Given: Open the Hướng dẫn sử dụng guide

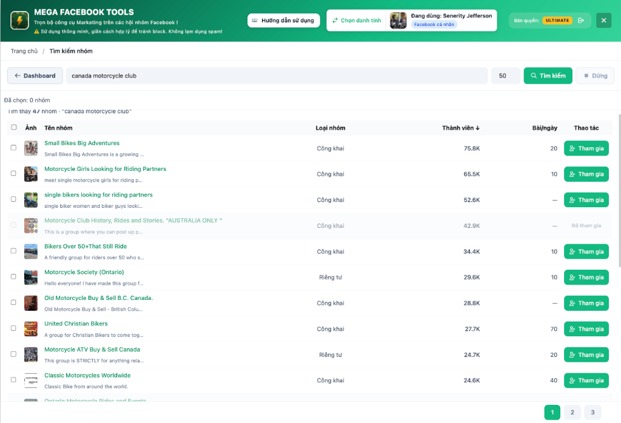Looking at the screenshot, I should click(284, 20).
